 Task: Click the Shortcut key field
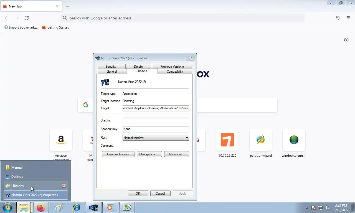(156, 129)
